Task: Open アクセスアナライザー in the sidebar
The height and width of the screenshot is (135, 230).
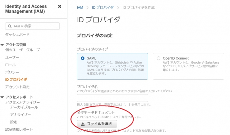Action: tap(22, 102)
